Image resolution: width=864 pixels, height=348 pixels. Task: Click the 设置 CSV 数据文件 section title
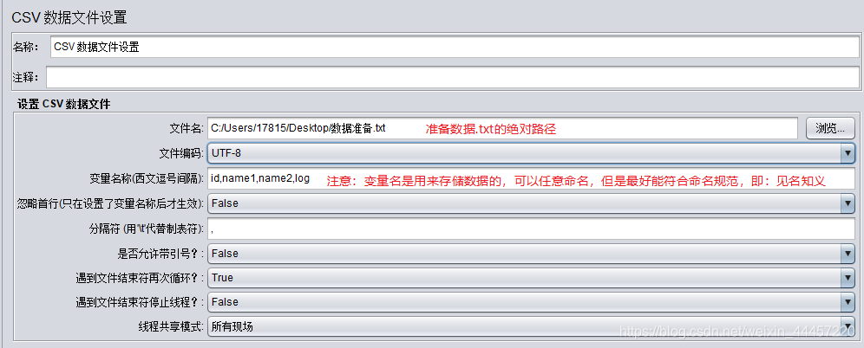coord(64,104)
